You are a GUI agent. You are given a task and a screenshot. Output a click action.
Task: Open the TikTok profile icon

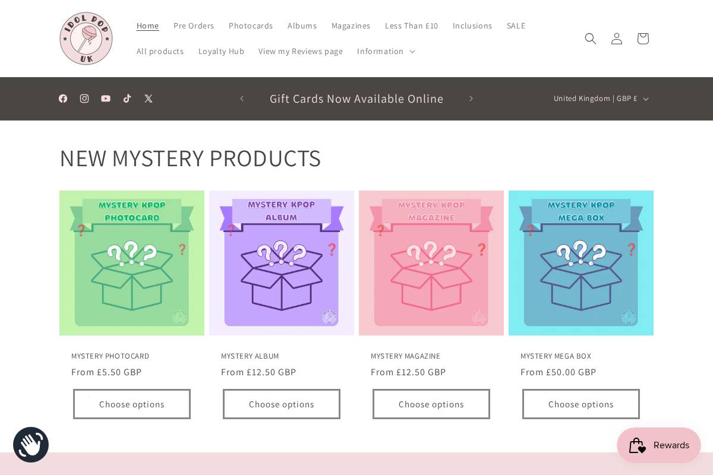[x=127, y=99]
